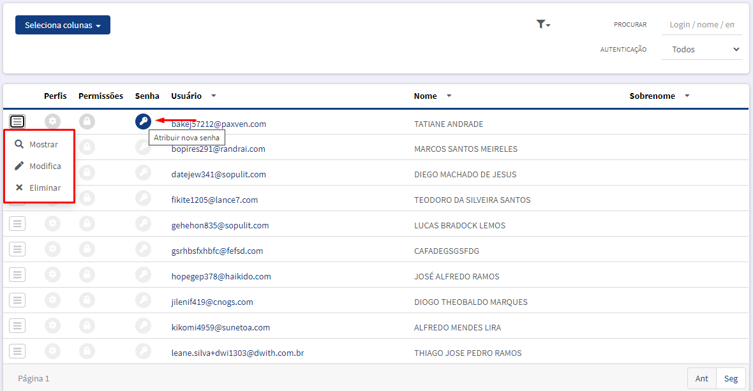The image size is (753, 391).
Task: Open the row menu for gehehon835@sopulit.com
Action: click(x=17, y=224)
